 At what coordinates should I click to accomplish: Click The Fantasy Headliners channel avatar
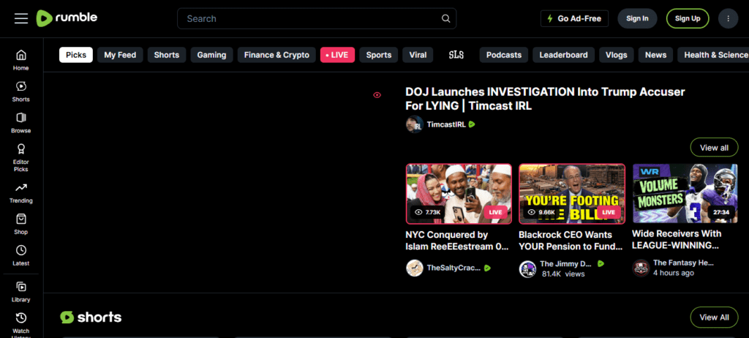point(641,268)
